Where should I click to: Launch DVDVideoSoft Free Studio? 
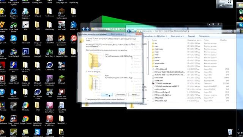pyautogui.click(x=50, y=80)
